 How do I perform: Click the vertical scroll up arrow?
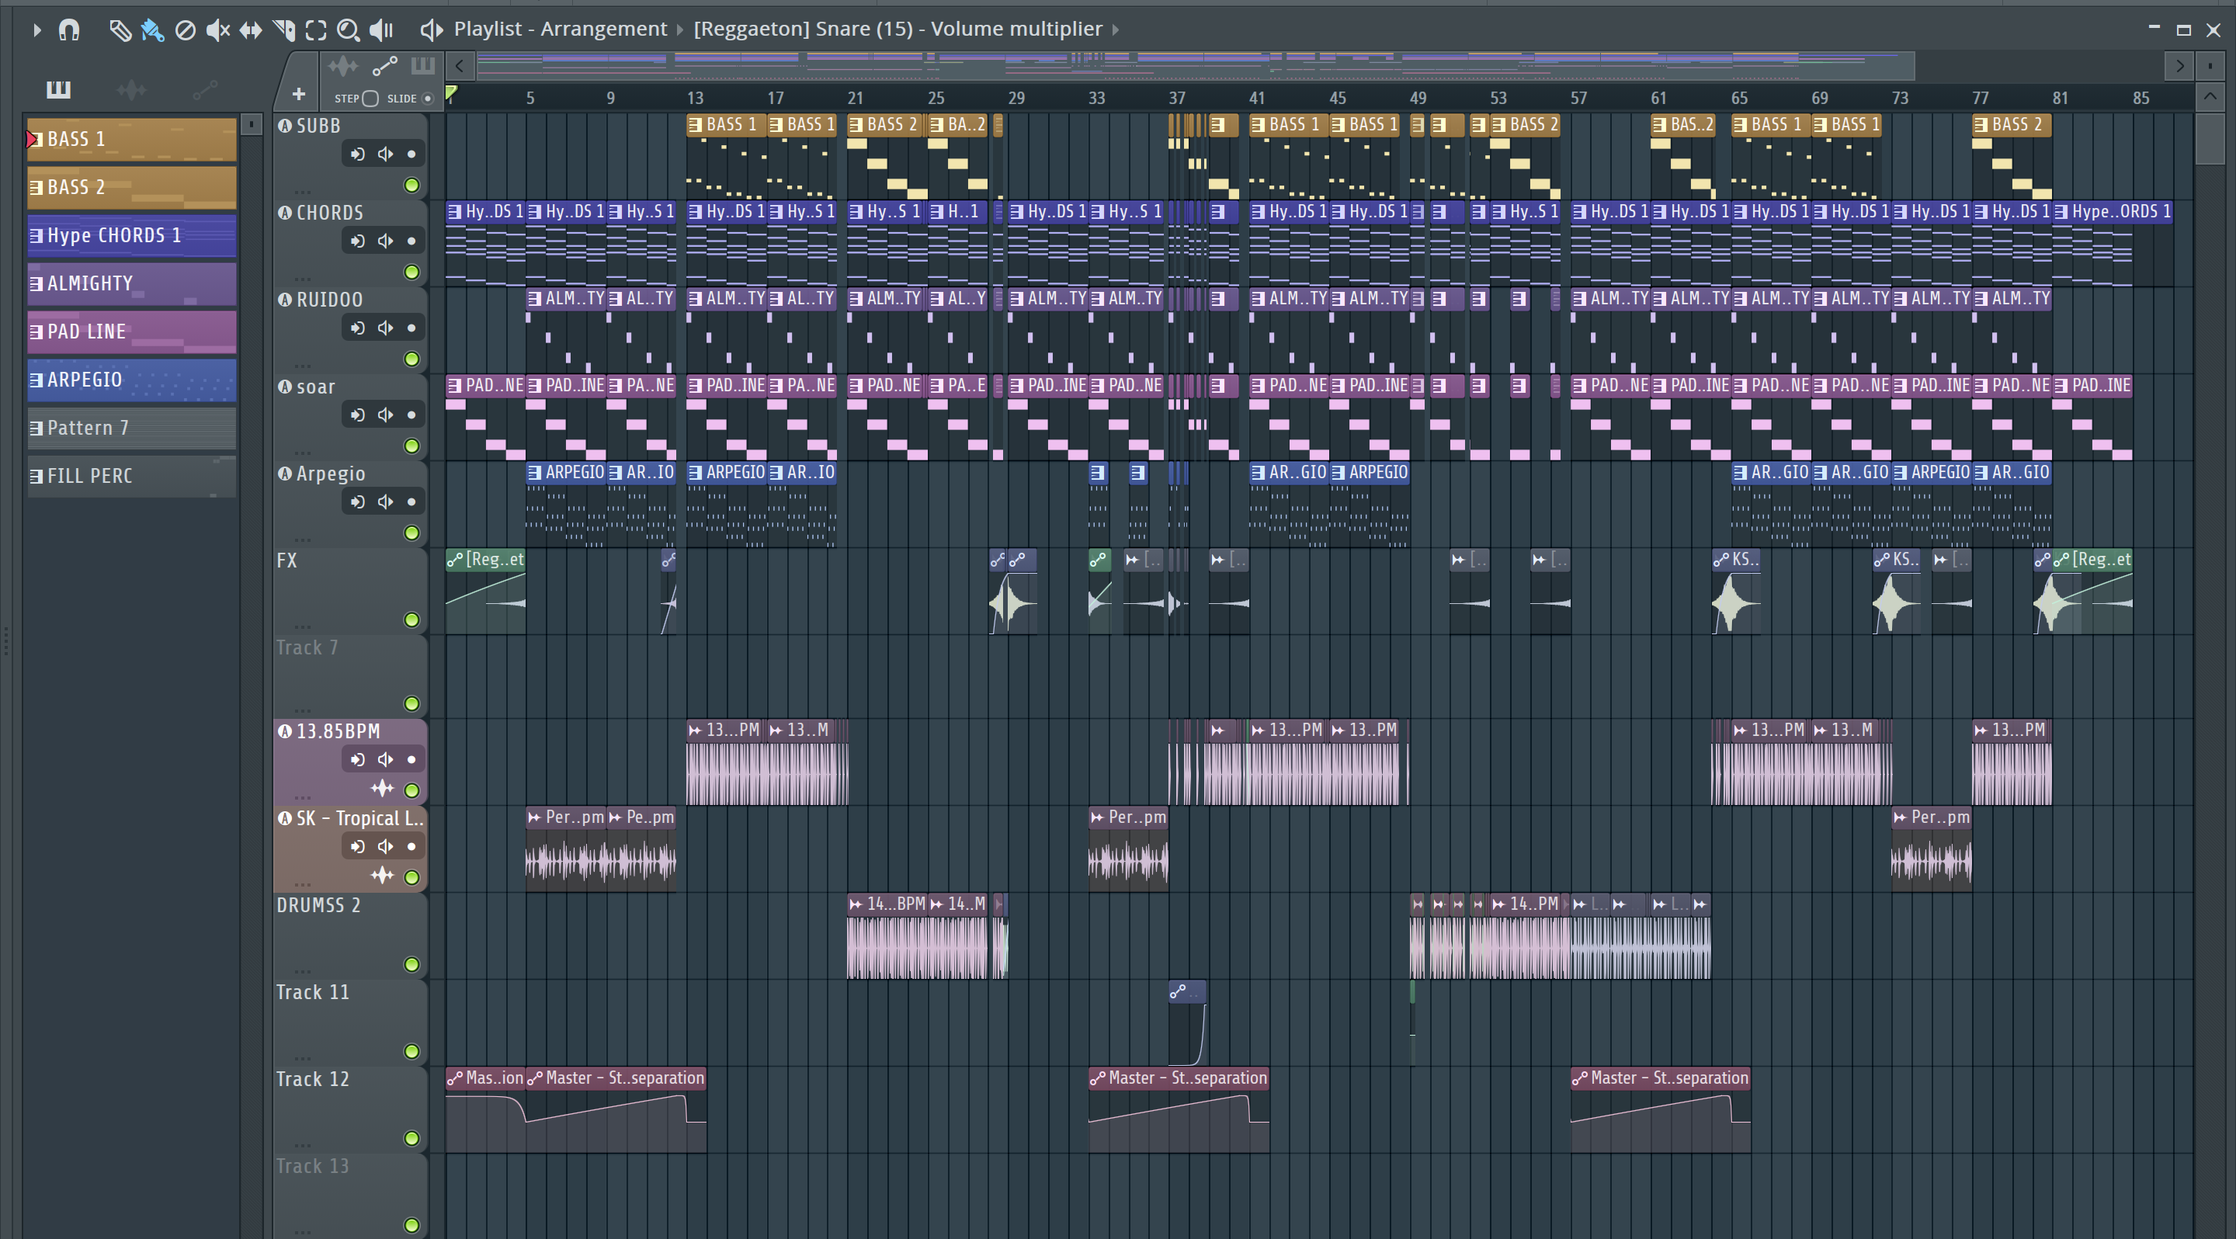pyautogui.click(x=2210, y=95)
